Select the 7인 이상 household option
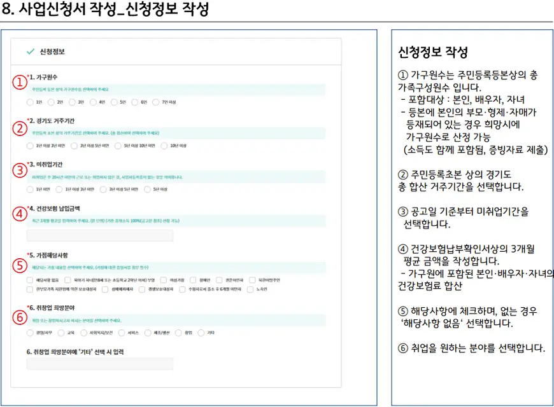The image size is (554, 407). [x=156, y=102]
